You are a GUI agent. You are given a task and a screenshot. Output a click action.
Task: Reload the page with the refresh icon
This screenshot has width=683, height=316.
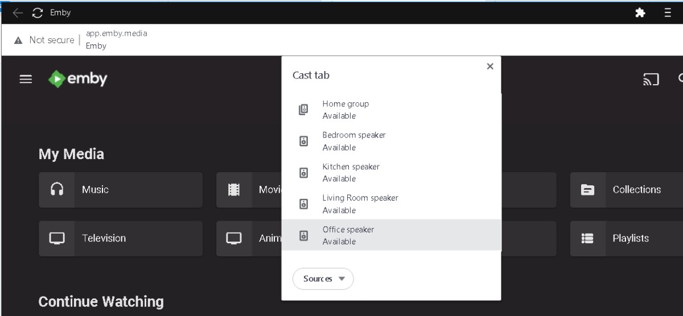[38, 13]
